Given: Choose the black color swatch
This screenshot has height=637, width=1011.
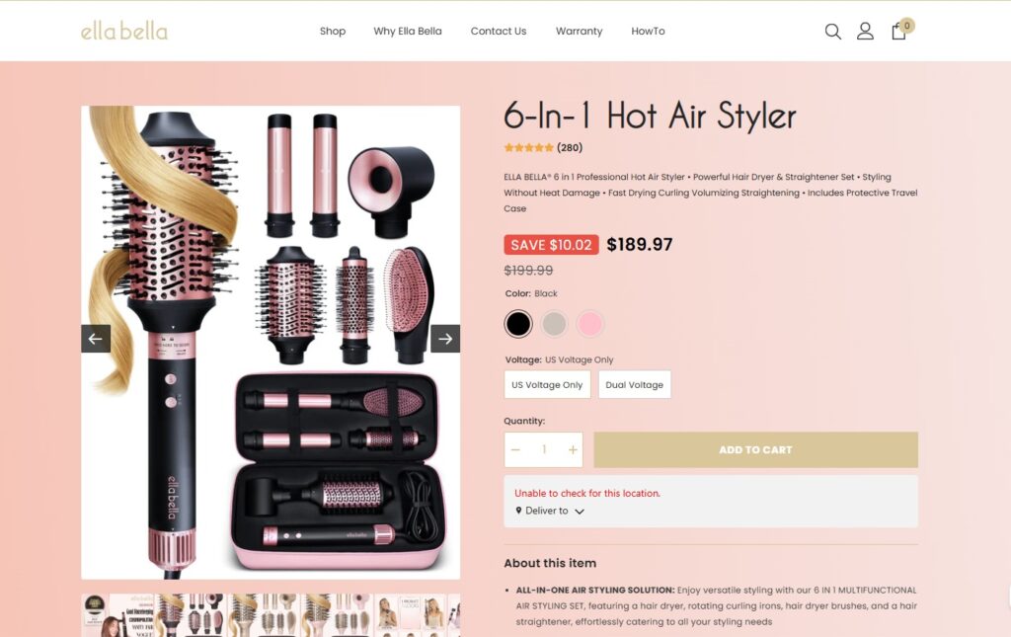Looking at the screenshot, I should 517,324.
